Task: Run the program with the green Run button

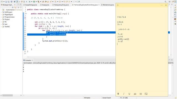Action: [34, 2]
